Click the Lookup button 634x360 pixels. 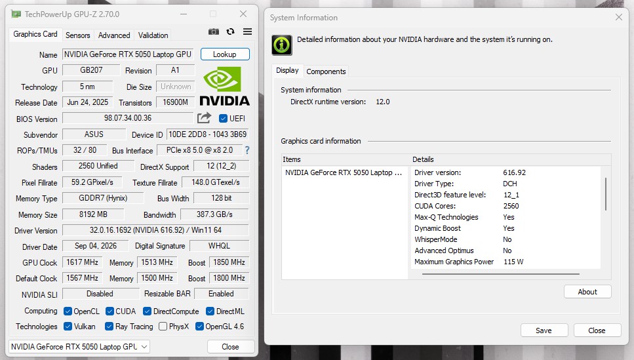point(225,54)
